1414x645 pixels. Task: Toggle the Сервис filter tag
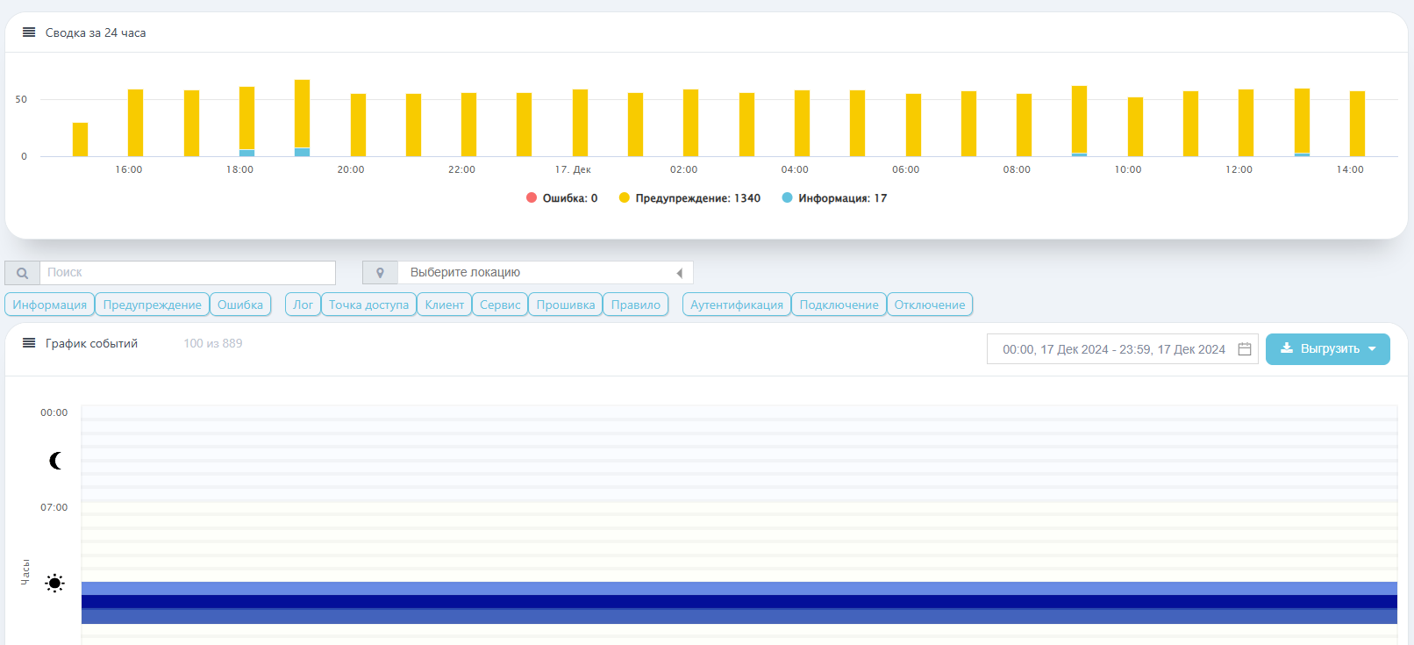[500, 305]
